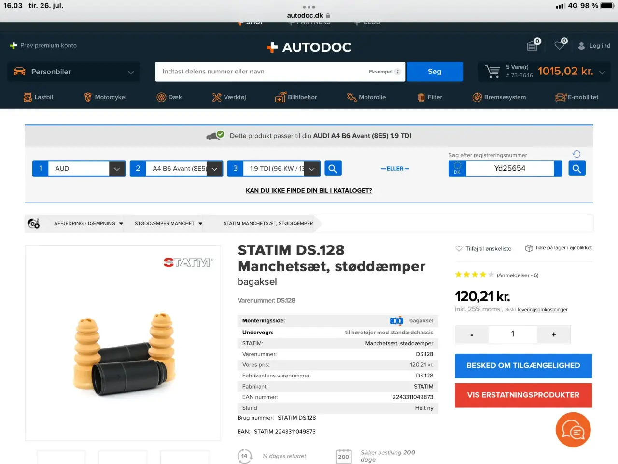This screenshot has height=464, width=618.
Task: Click the Værktøj tools icon
Action: (217, 97)
